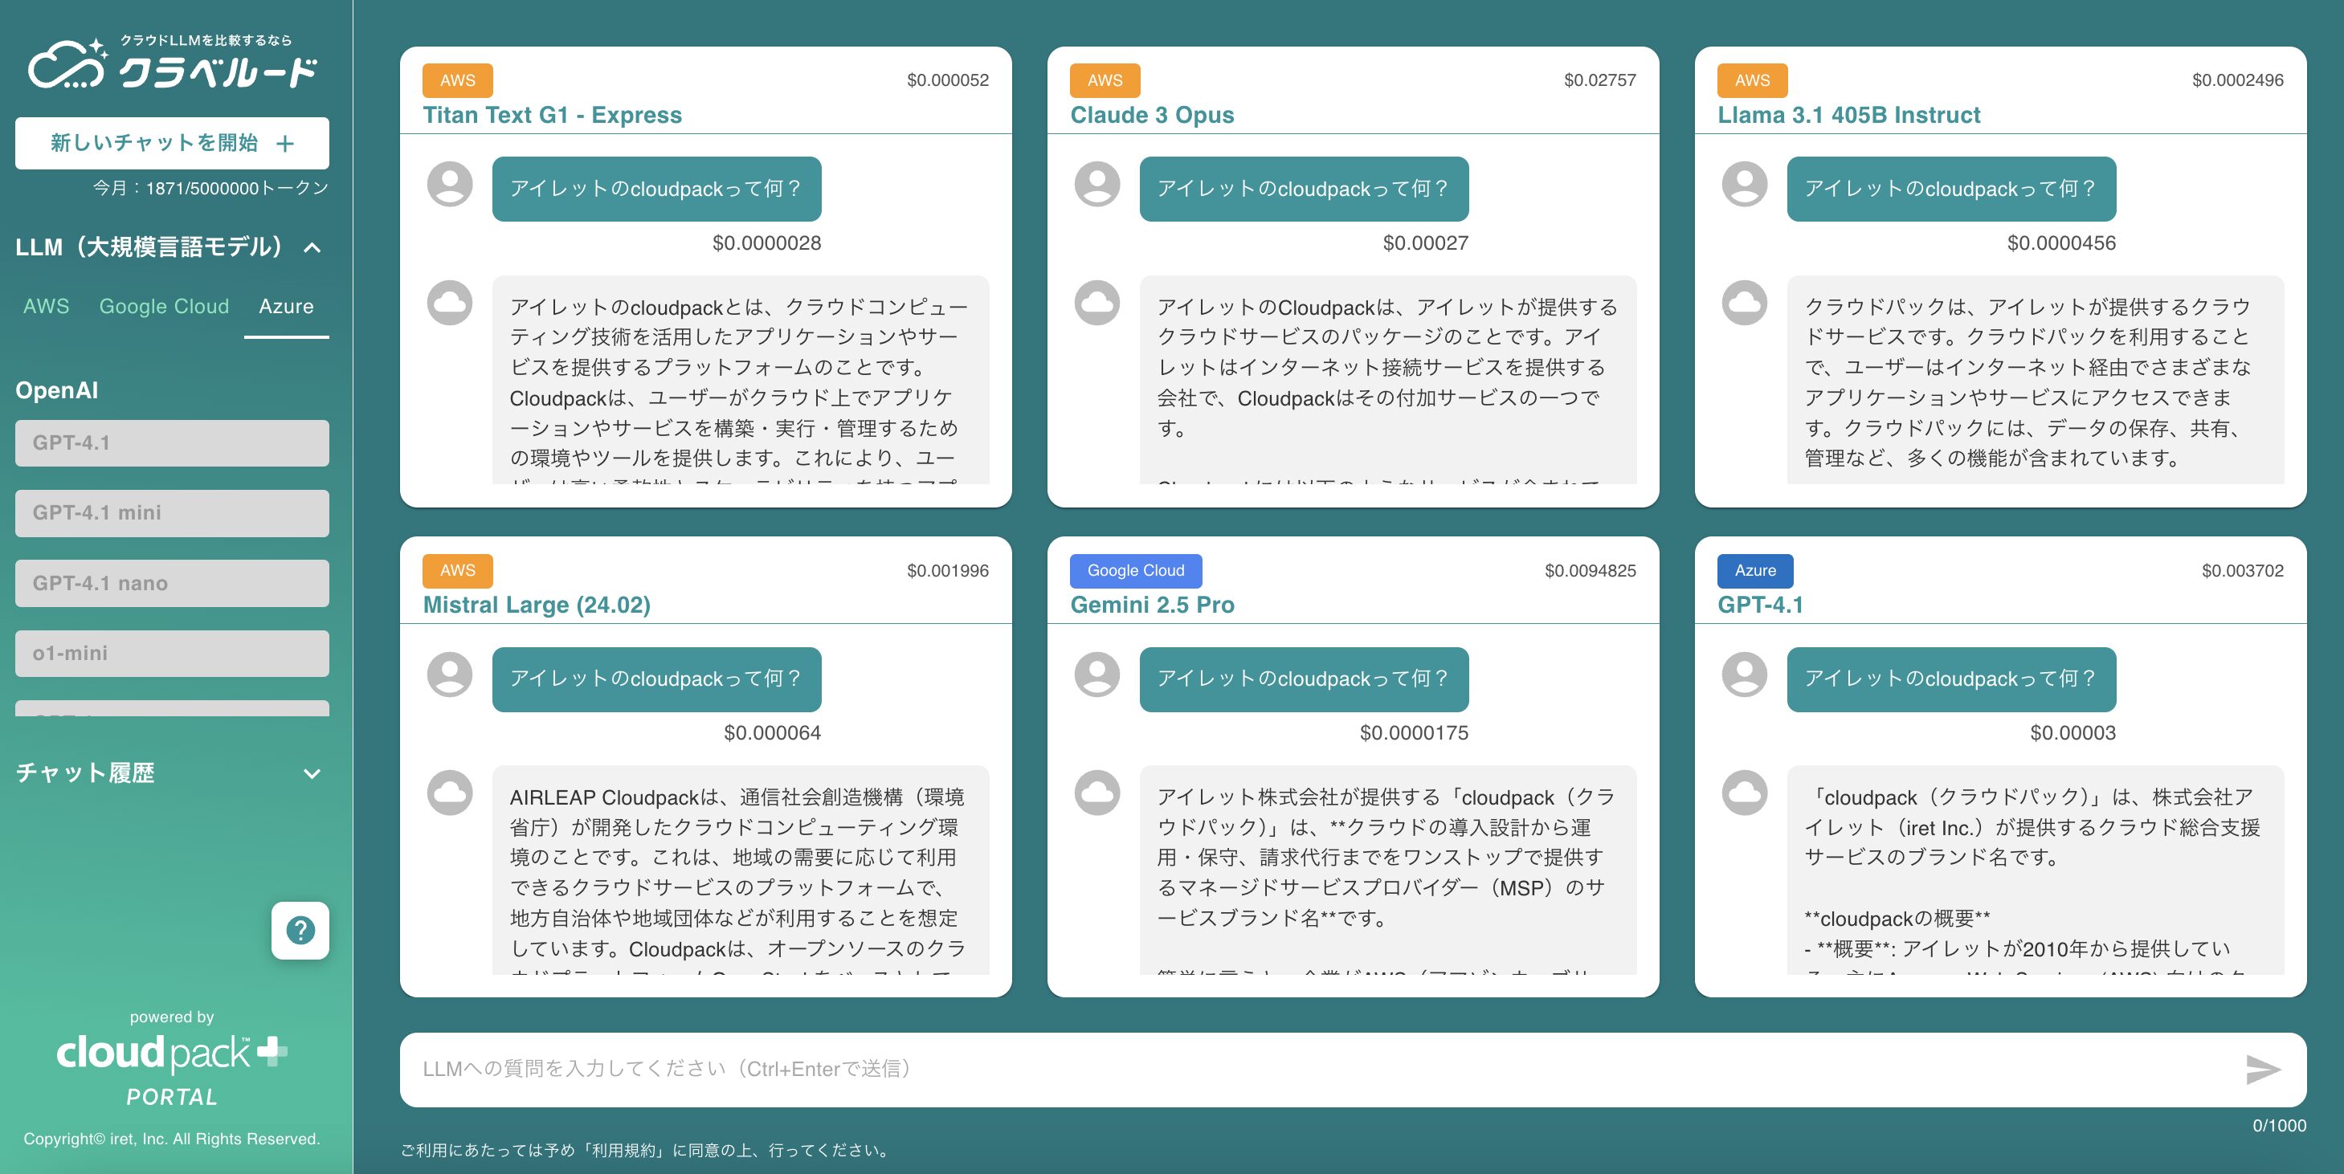
Task: Switch to the Google Cloud provider tab
Action: [x=164, y=307]
